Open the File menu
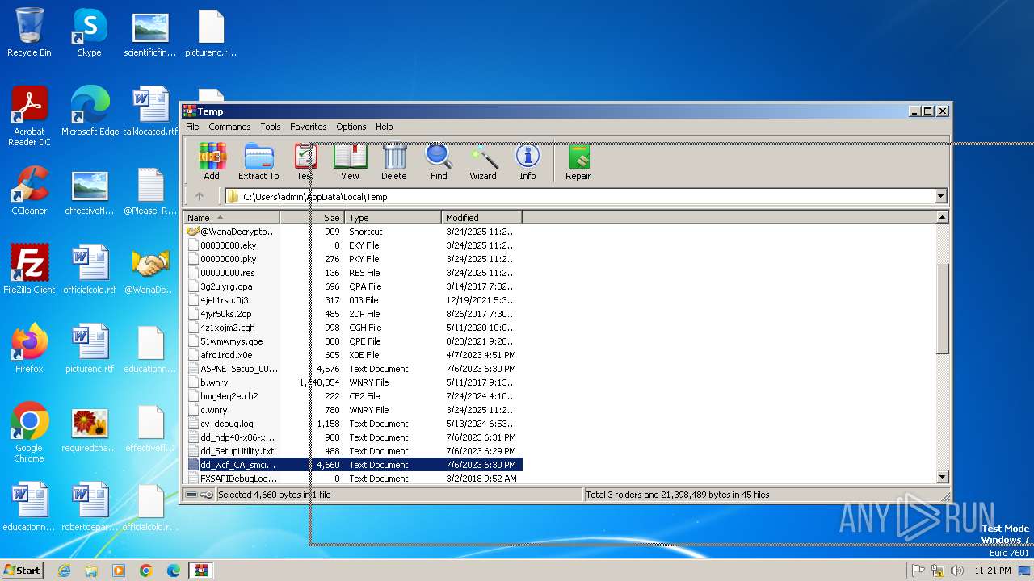 coord(192,127)
